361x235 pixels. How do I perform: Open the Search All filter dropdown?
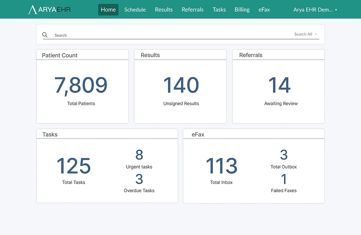pyautogui.click(x=305, y=34)
